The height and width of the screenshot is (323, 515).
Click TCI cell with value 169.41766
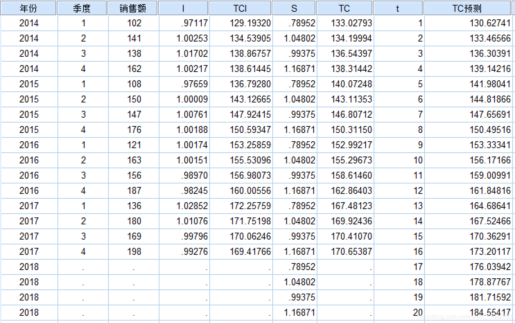[241, 252]
